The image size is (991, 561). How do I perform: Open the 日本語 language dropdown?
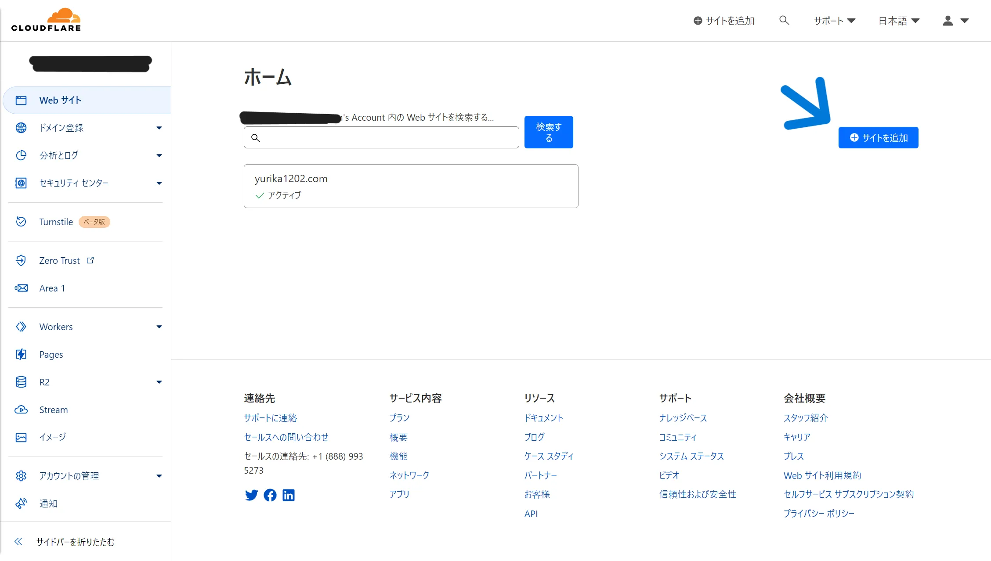pos(898,20)
